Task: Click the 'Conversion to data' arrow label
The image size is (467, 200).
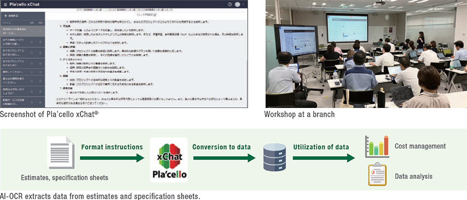Action: 221,147
